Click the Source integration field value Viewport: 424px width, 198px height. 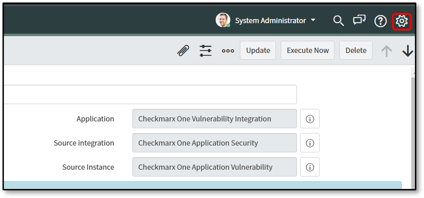tap(215, 143)
